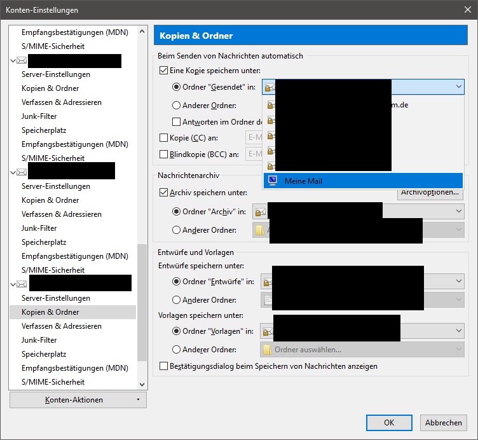Choose Meine Mail from dropdown list
The image size is (478, 440).
pos(363,181)
